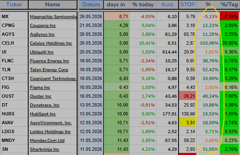
Task: Click the SN ticker cell
Action: point(14,149)
